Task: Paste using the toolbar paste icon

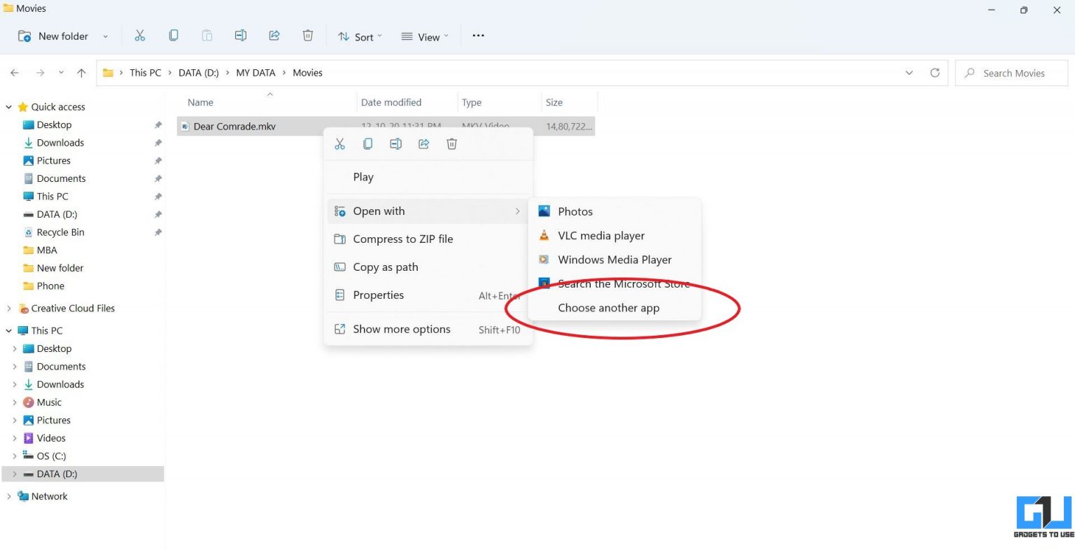Action: click(206, 35)
